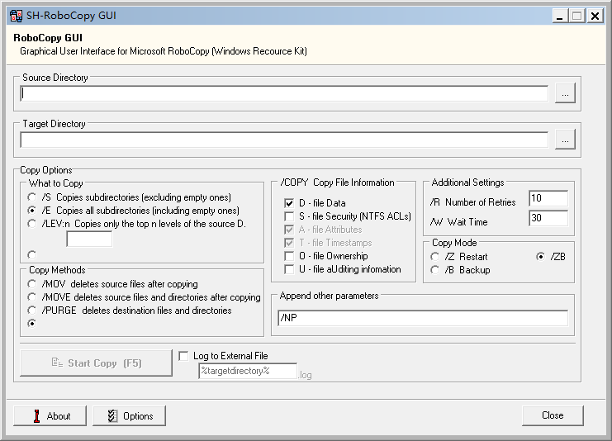Browse for the Source Directory folder
This screenshot has width=612, height=441.
(x=564, y=94)
